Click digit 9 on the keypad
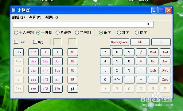Image resolution: width=183 pixels, height=111 pixels. tap(129, 52)
